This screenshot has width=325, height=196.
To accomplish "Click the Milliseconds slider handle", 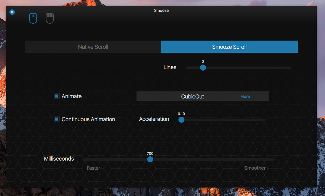I will coord(150,159).
